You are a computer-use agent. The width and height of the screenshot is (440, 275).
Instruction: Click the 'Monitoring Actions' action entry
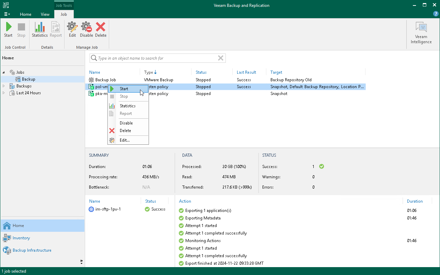pyautogui.click(x=203, y=241)
